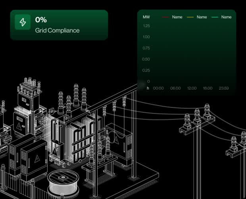Screen dimensions: 246x199
Task: Select the Name label beside green line
Action: (226, 17)
